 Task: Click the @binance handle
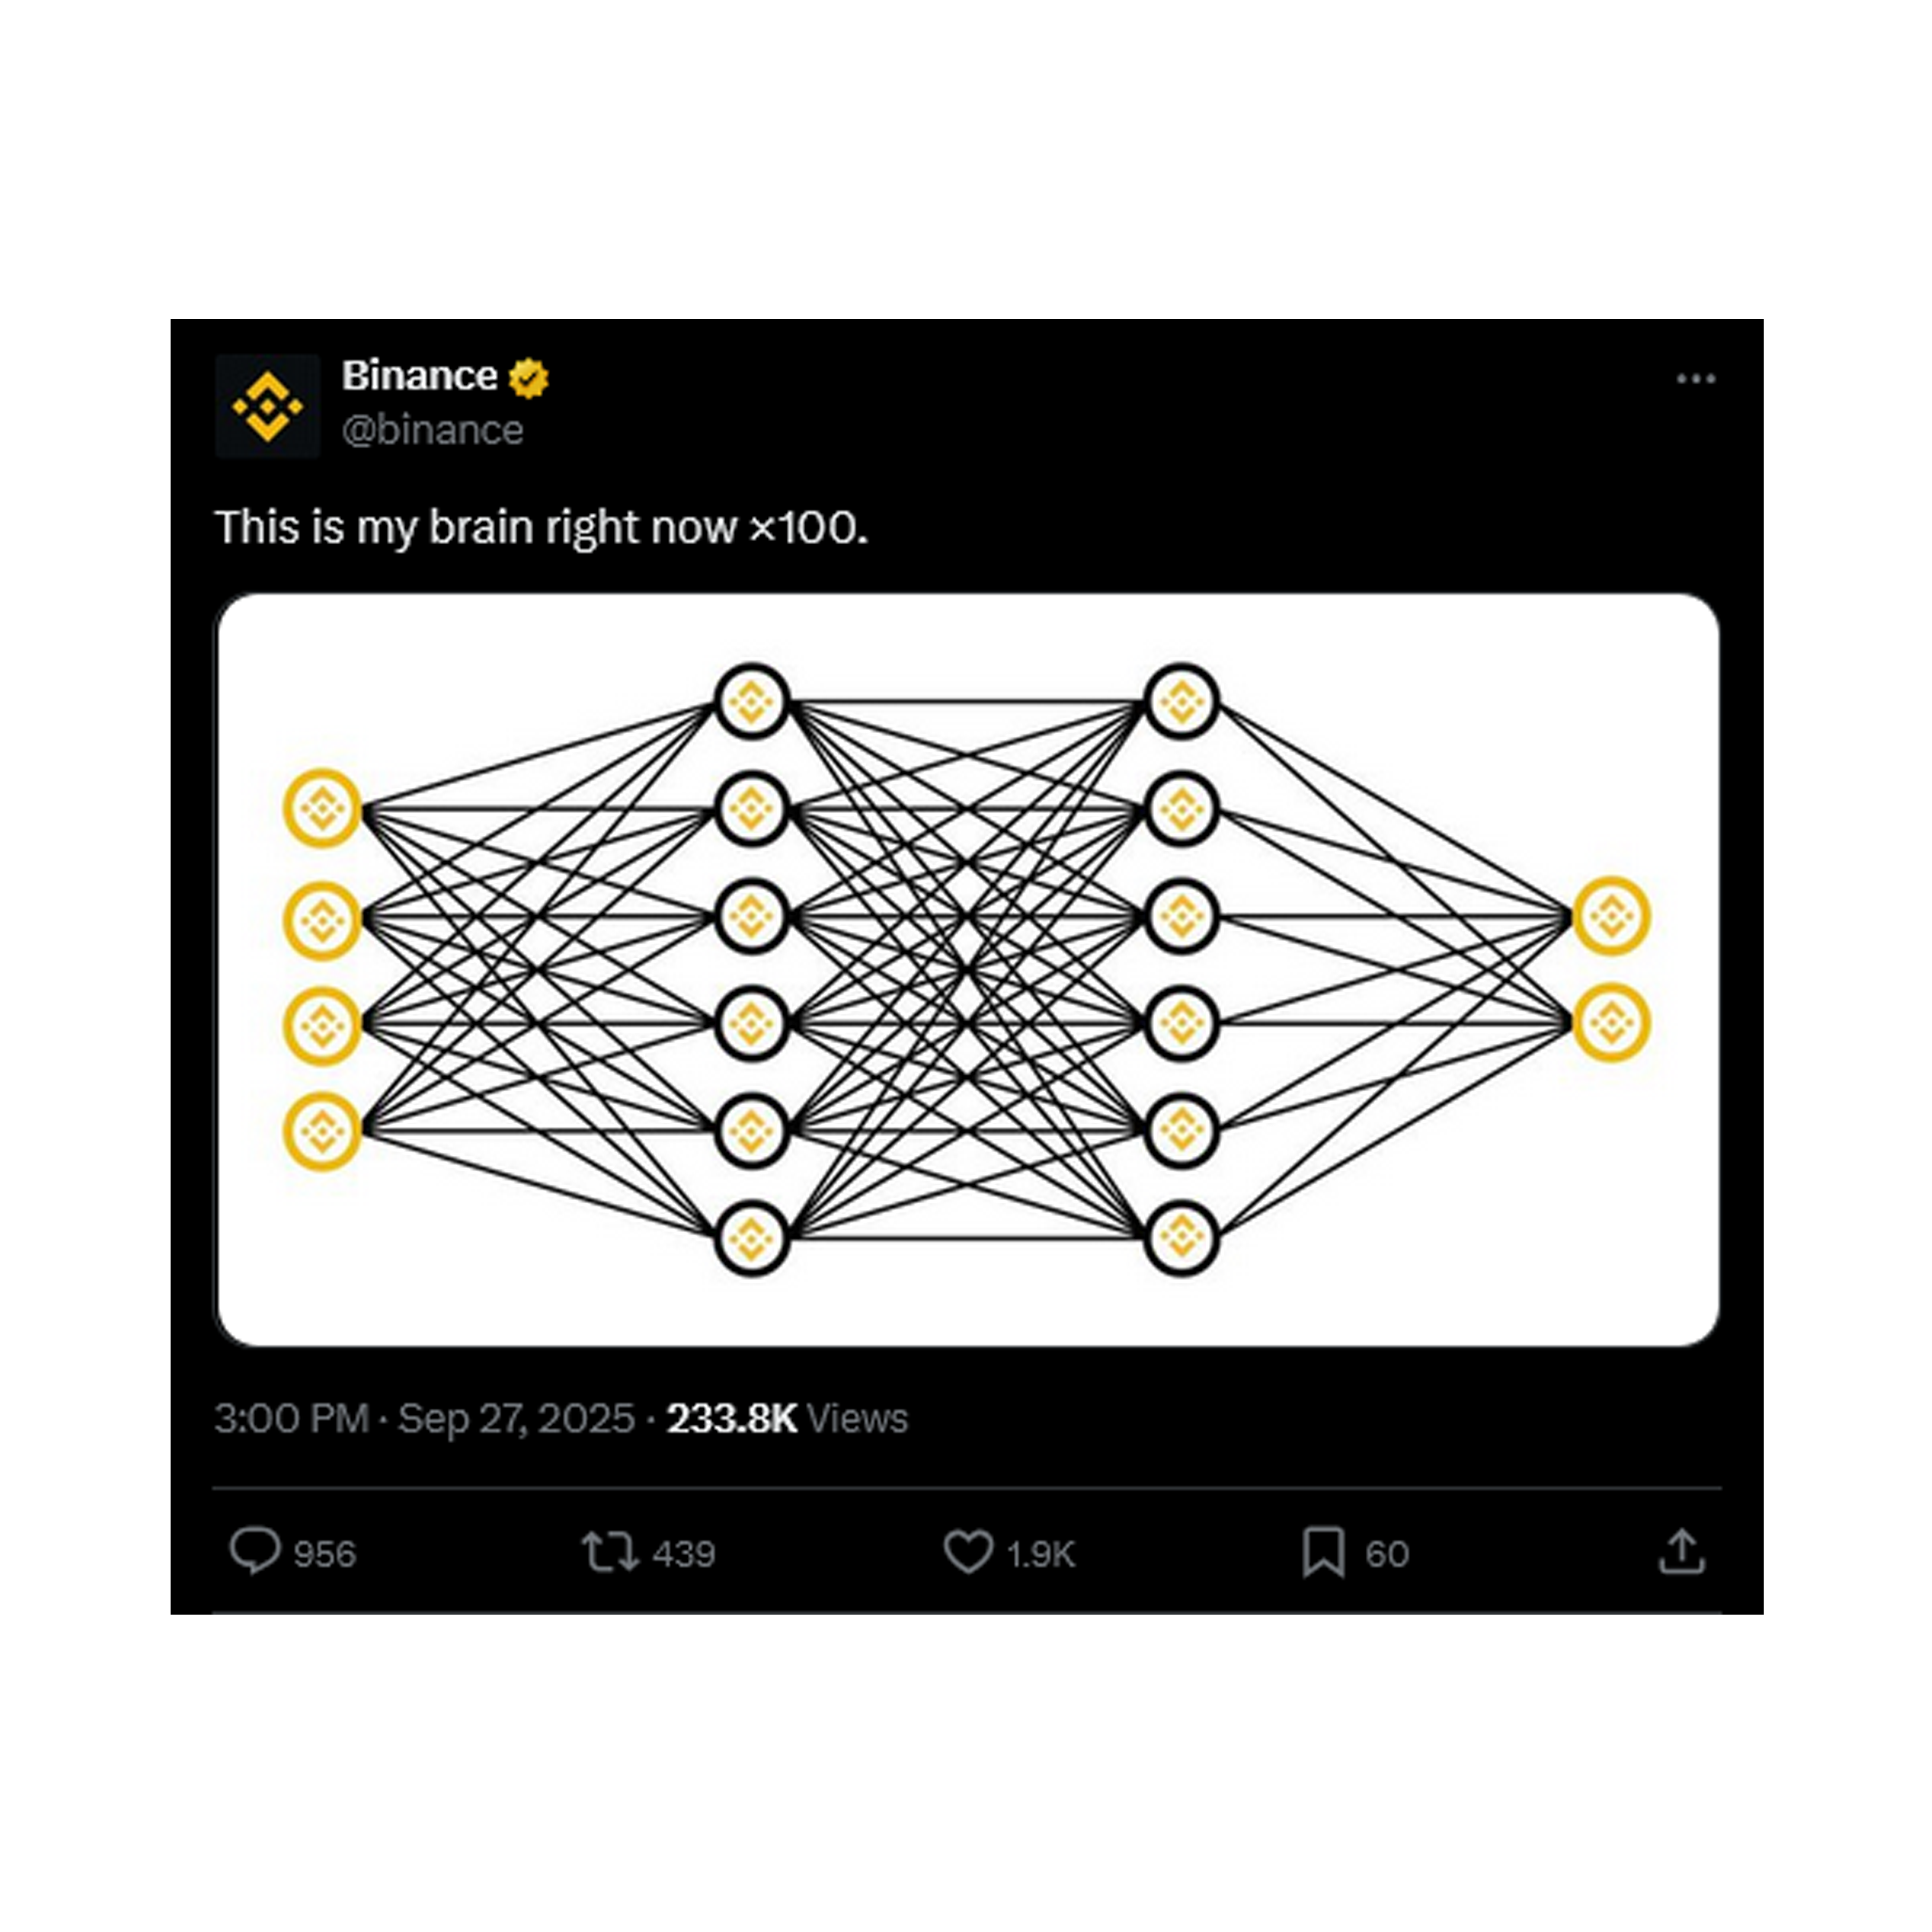click(432, 430)
